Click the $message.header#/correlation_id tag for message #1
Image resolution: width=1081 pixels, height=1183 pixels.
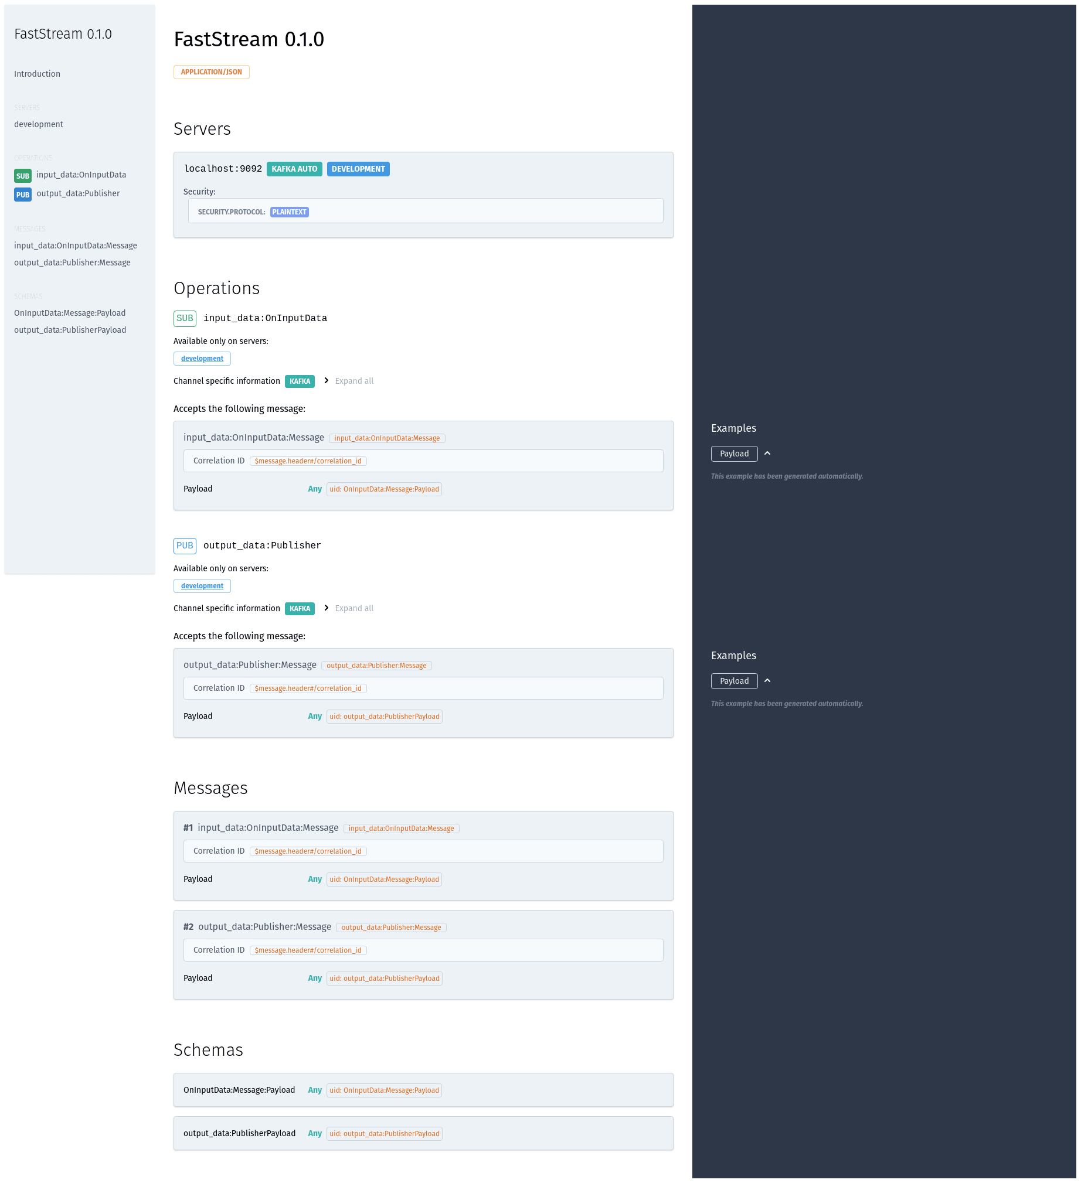pos(308,851)
